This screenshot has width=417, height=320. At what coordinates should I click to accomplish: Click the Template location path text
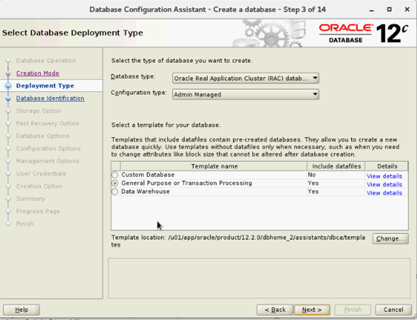[238, 241]
